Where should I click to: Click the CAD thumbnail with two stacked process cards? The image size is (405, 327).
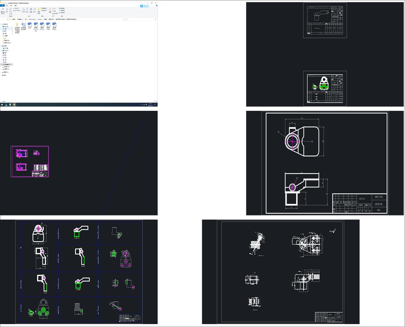325,54
